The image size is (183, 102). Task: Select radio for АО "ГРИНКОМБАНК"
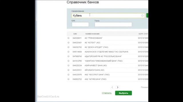coord(69,38)
